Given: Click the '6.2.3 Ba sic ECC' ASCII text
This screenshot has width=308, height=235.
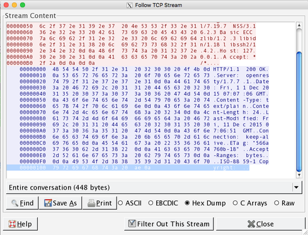Looking at the screenshot, I should (x=226, y=32).
